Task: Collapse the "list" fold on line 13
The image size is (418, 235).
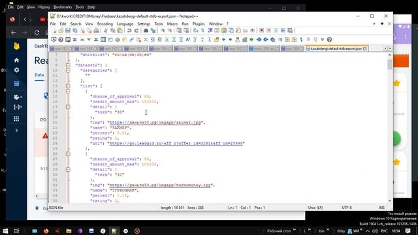Action: [68, 86]
